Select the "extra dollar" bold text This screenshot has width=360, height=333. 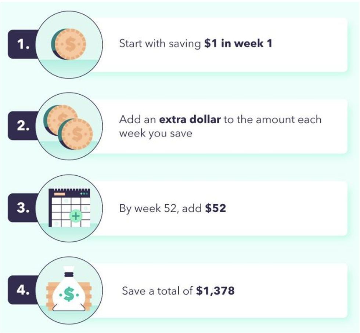click(190, 120)
